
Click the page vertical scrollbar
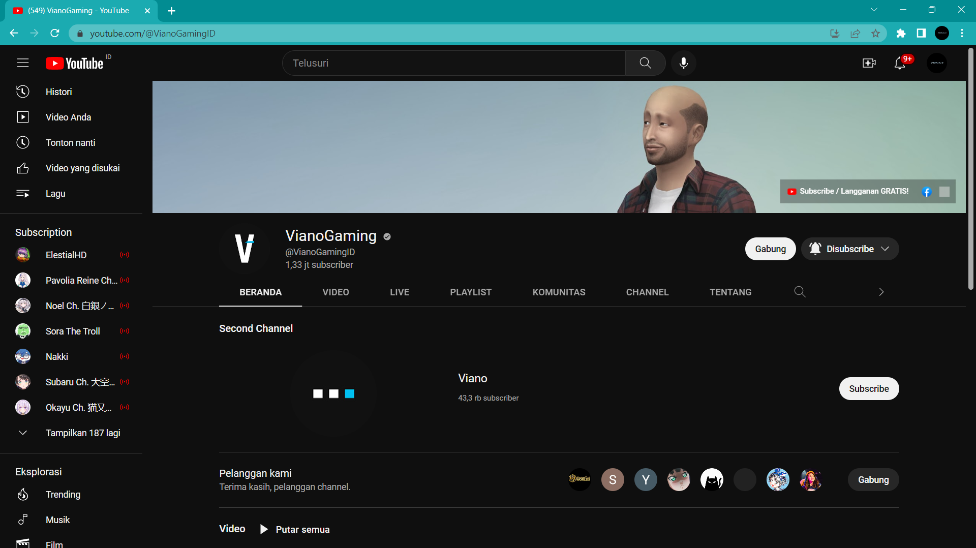[970, 169]
